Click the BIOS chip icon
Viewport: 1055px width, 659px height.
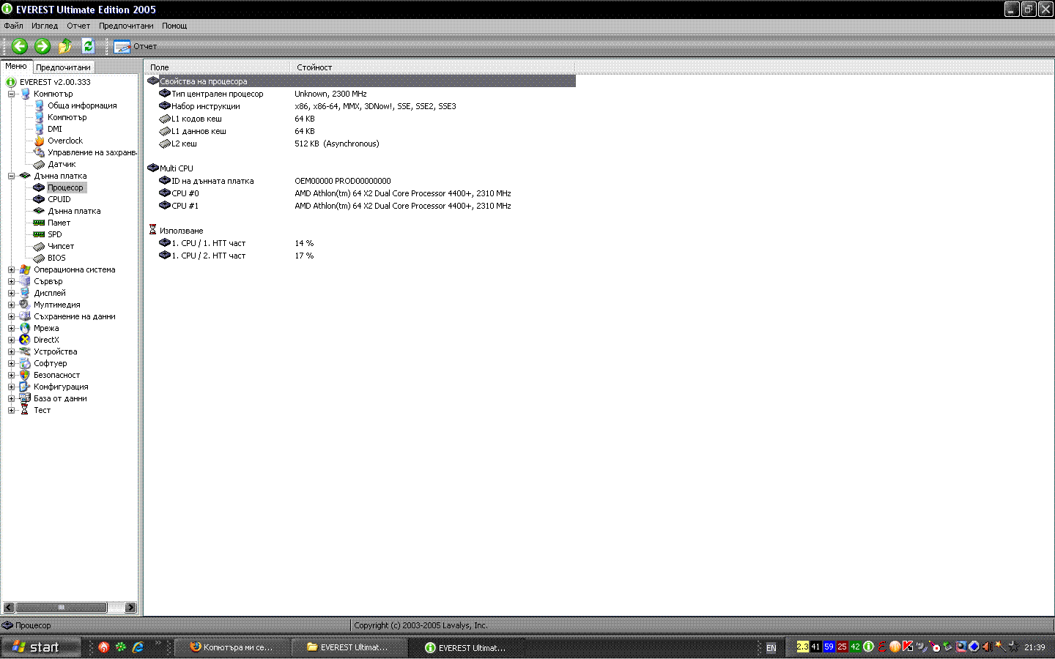(x=40, y=258)
